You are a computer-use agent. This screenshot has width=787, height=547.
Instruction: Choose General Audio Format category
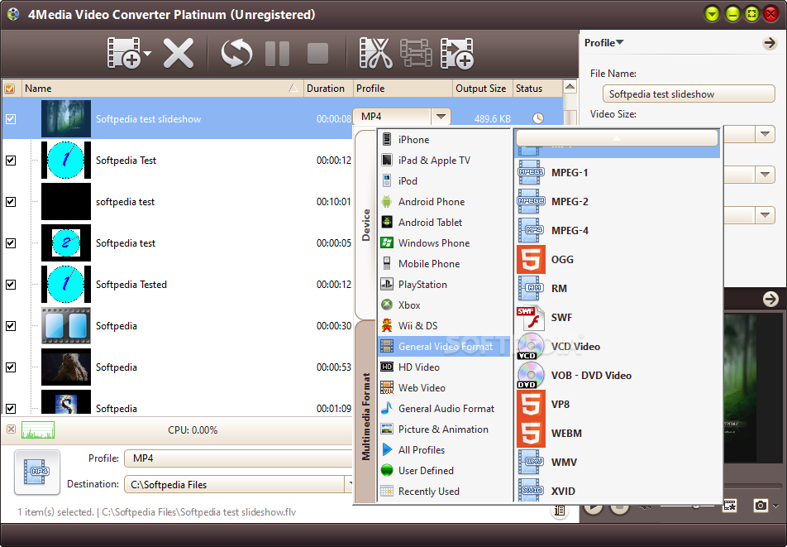tap(444, 408)
